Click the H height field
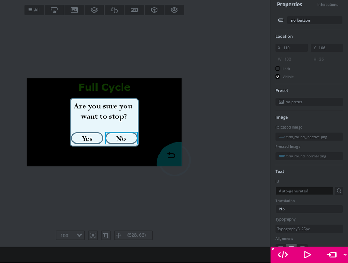 tap(327, 59)
